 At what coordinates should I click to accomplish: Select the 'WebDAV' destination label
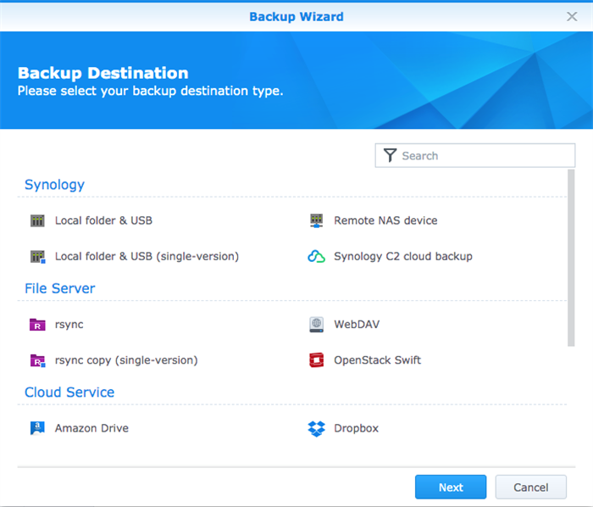357,325
